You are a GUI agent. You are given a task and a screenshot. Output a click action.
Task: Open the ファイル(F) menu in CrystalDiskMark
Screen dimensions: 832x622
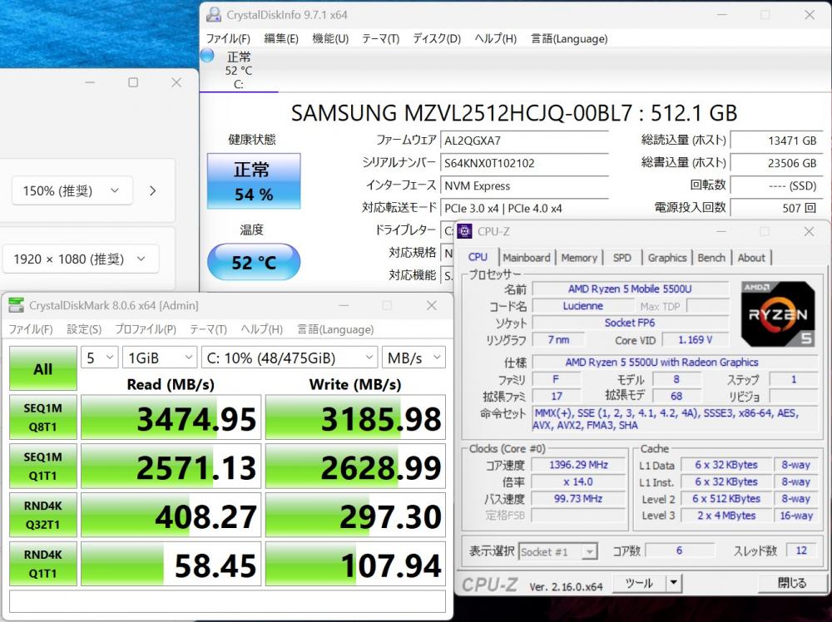31,329
